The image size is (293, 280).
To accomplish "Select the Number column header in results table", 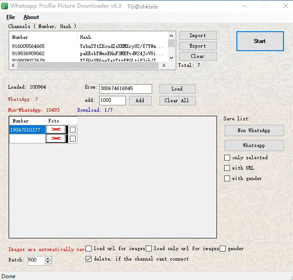I will pyautogui.click(x=27, y=121).
